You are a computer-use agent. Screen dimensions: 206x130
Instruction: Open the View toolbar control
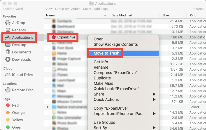49,9
